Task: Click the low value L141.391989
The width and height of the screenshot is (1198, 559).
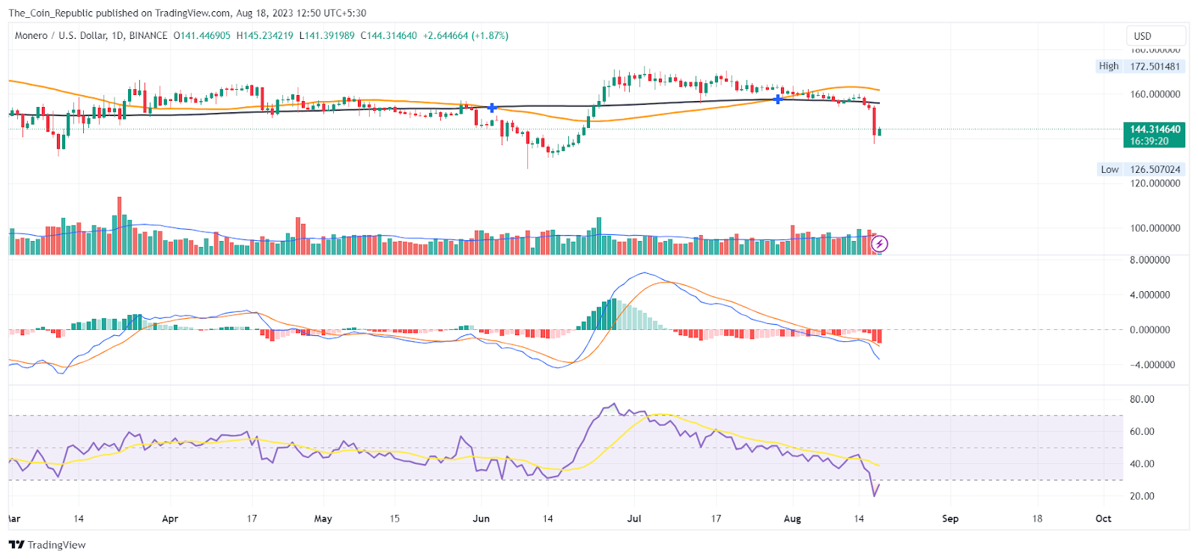Action: coord(327,36)
